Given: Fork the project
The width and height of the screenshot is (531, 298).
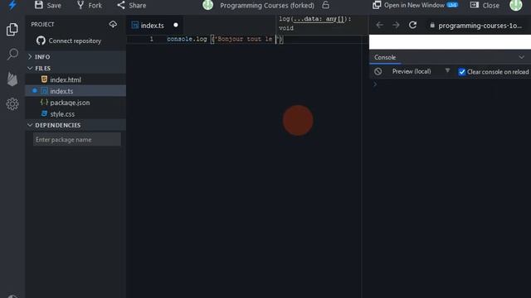Looking at the screenshot, I should coord(90,6).
